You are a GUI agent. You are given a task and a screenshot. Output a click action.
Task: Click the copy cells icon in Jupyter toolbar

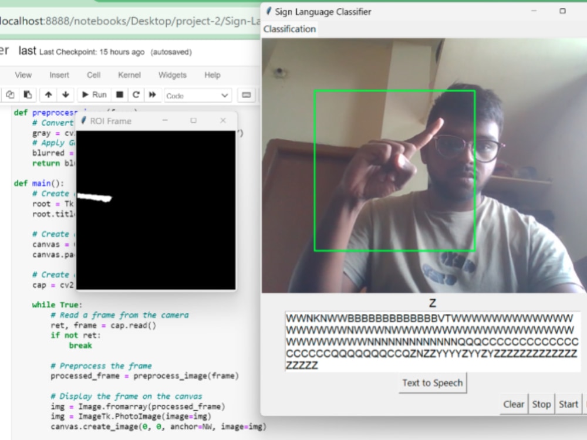(x=10, y=94)
